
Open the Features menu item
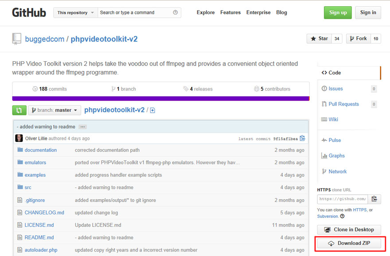[230, 12]
